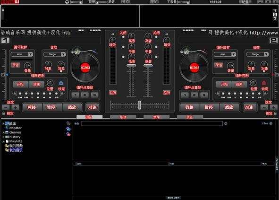Toggle the right channel mid EQ kill dot
The height and width of the screenshot is (200, 279).
click(x=156, y=47)
